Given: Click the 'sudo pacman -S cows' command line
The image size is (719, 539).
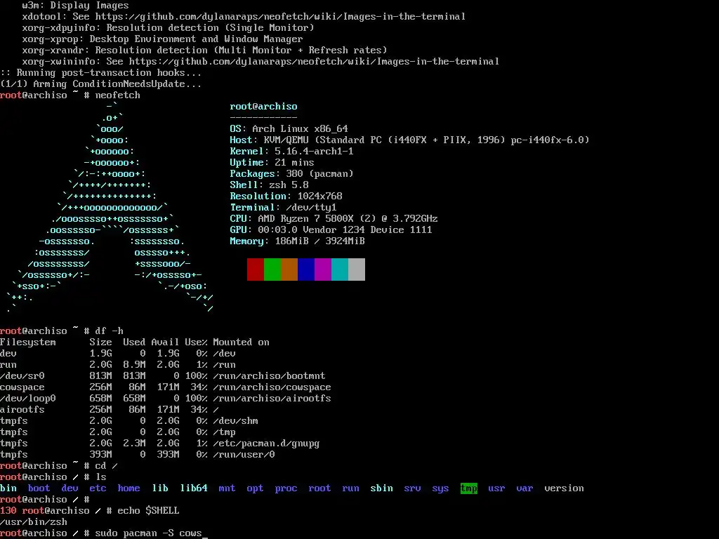Looking at the screenshot, I should coord(149,533).
